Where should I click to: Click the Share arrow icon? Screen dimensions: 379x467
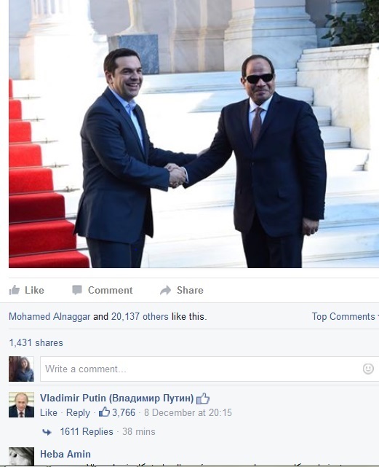pyautogui.click(x=165, y=290)
